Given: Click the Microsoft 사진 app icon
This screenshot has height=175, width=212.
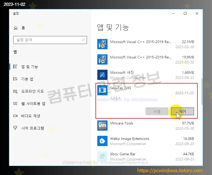Looking at the screenshot, I should coord(102,75).
